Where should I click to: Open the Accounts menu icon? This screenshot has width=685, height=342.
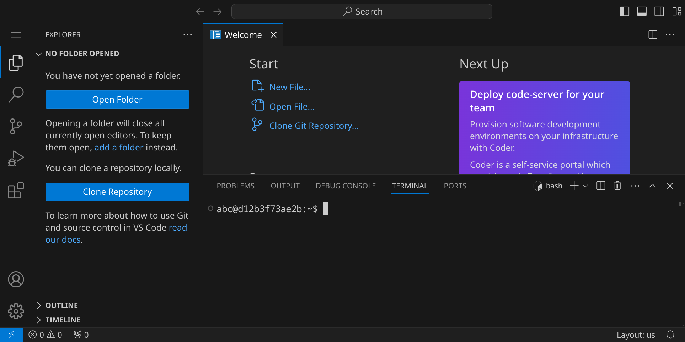pyautogui.click(x=16, y=280)
